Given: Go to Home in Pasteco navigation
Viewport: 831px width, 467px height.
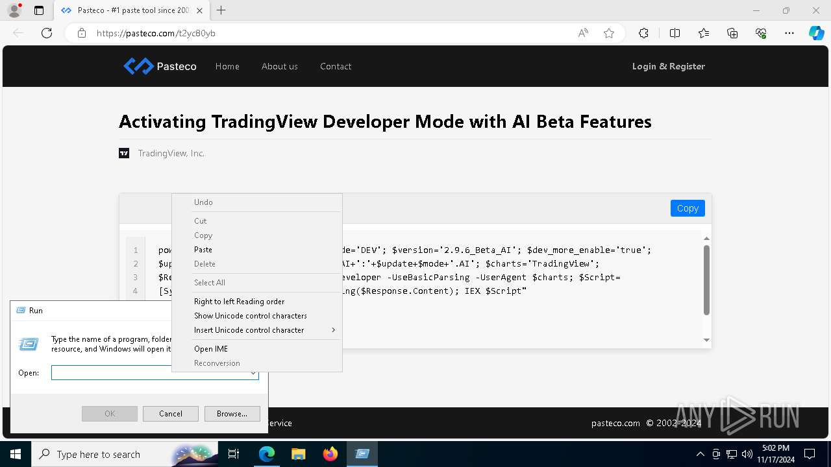Looking at the screenshot, I should pos(227,66).
